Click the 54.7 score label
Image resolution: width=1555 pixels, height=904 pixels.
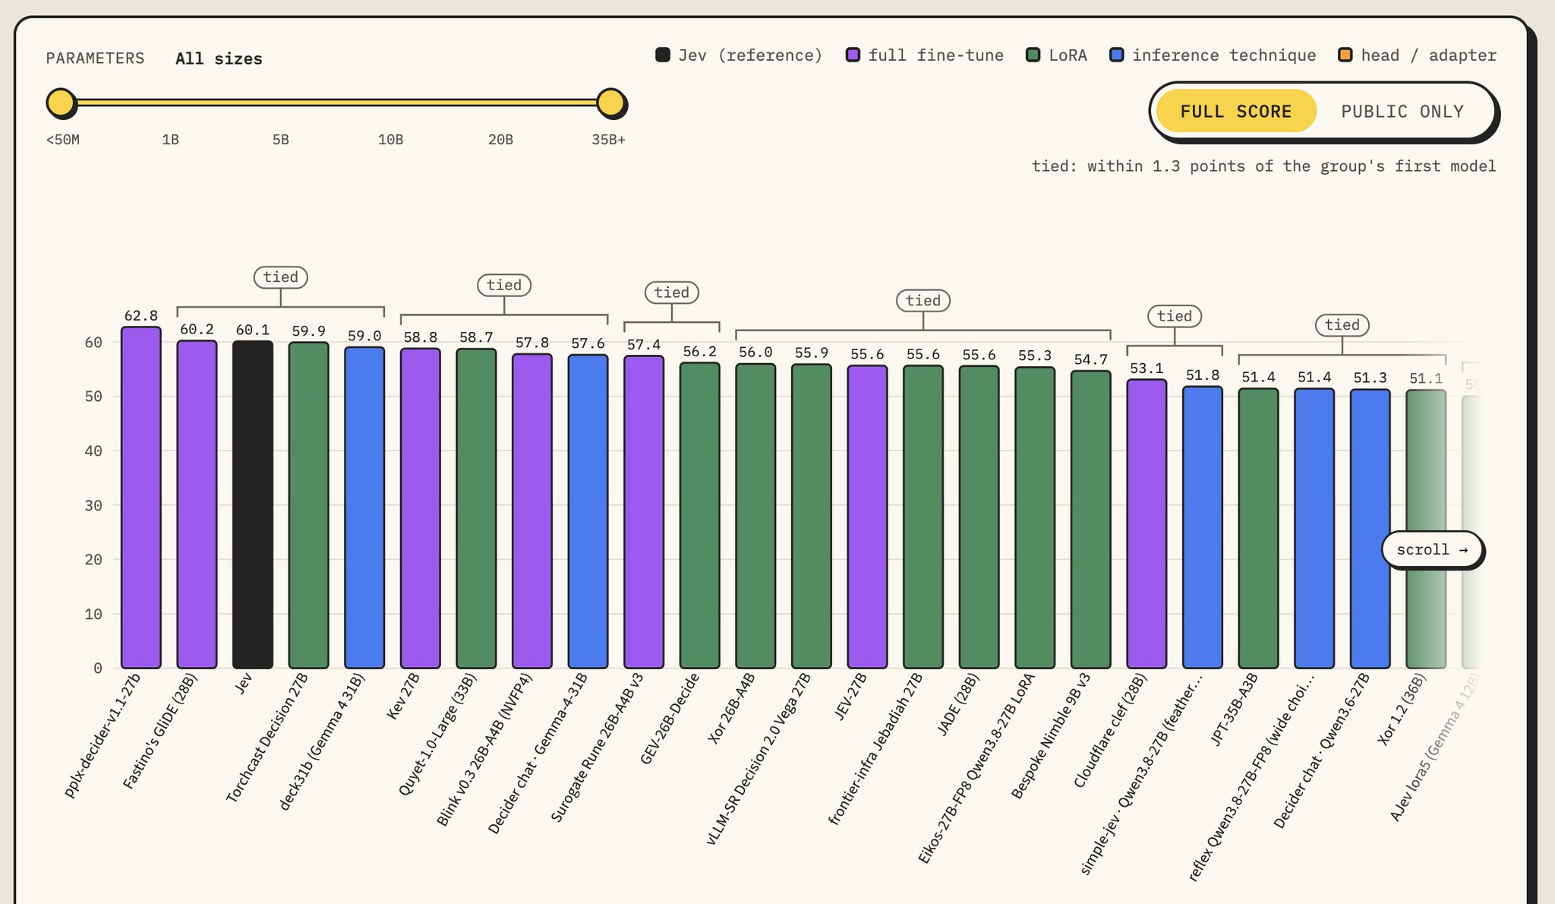pyautogui.click(x=1091, y=359)
